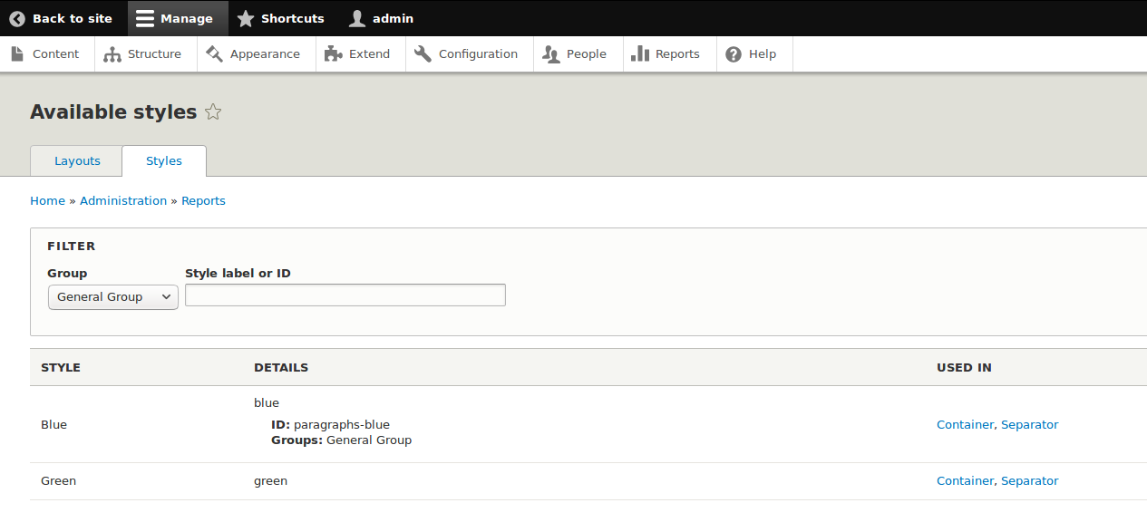Open Separator link in Green row
This screenshot has width=1147, height=532.
click(x=1029, y=481)
